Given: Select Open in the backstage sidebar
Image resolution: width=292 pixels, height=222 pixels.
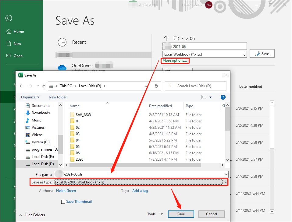Looking at the screenshot, I should point(15,56).
